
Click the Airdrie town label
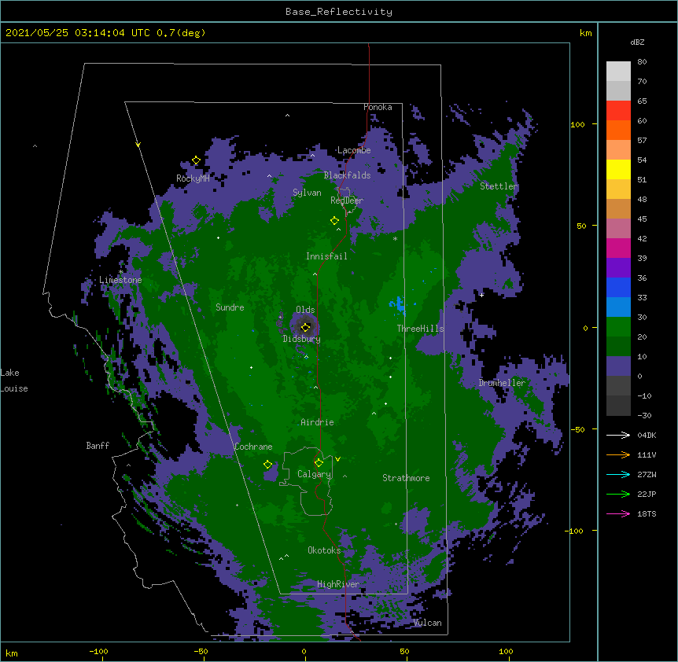[x=318, y=422]
